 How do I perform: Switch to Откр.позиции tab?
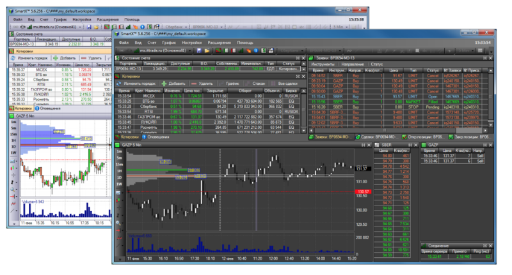point(423,137)
